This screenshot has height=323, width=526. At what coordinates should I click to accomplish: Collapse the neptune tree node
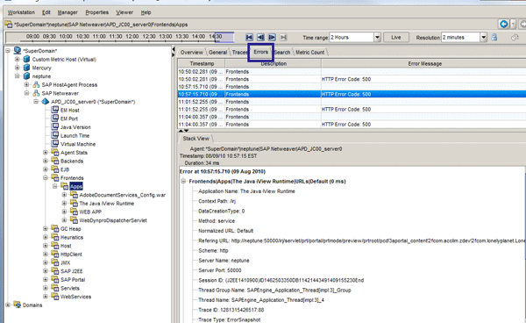click(x=18, y=76)
